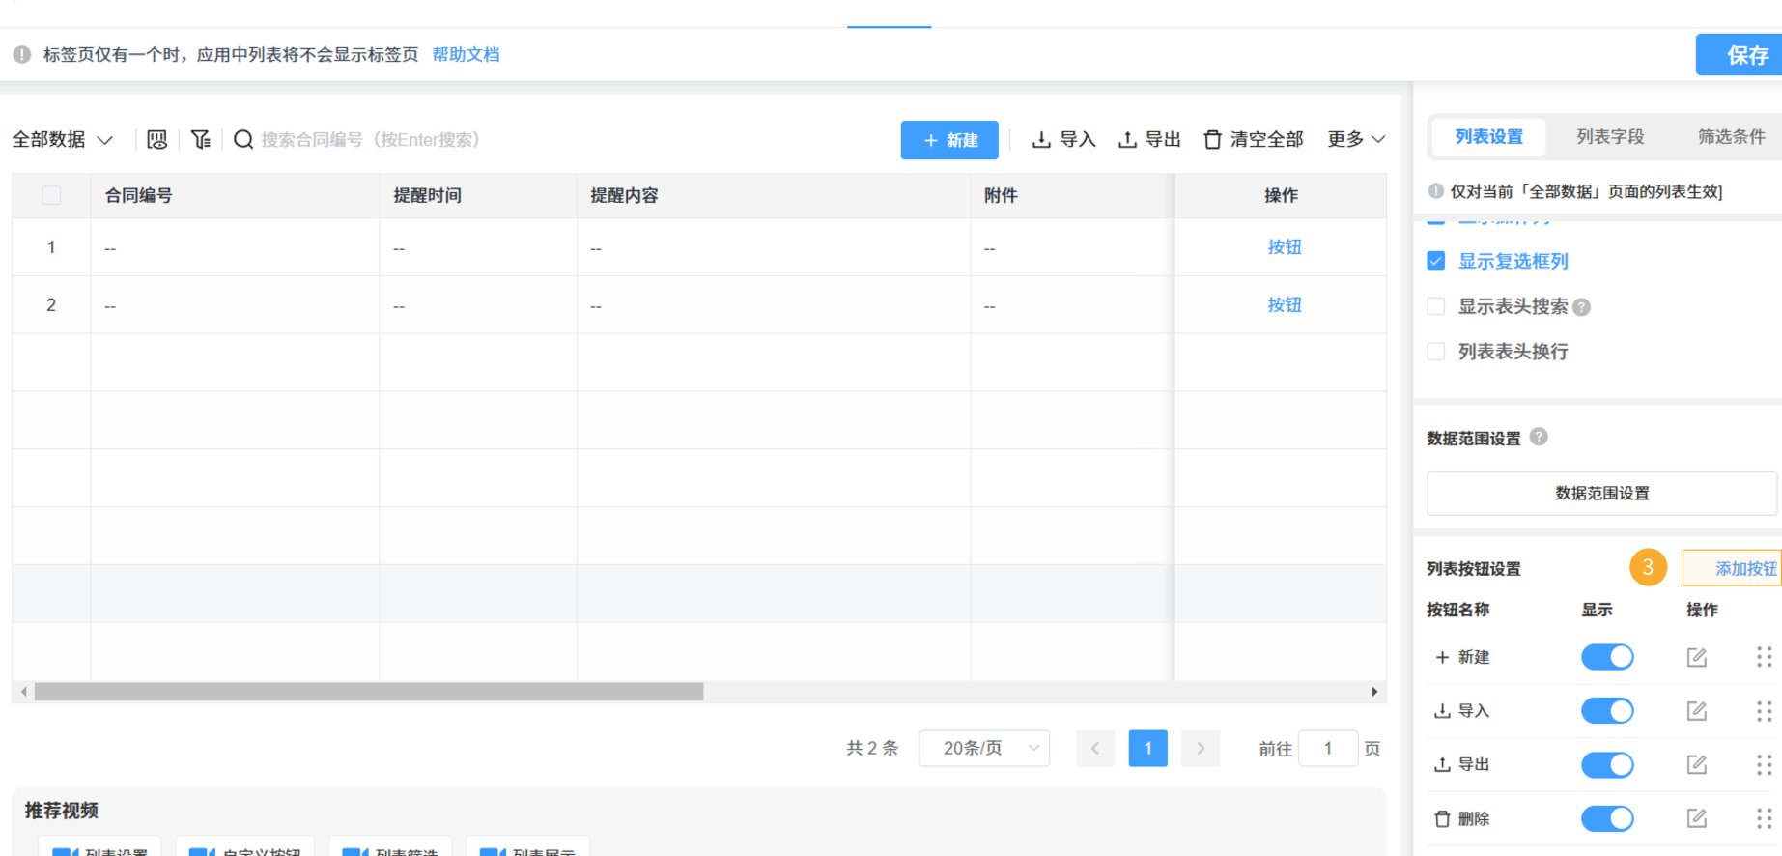The height and width of the screenshot is (856, 1782).
Task: Switch to 筛选条件 tab
Action: point(1731,137)
